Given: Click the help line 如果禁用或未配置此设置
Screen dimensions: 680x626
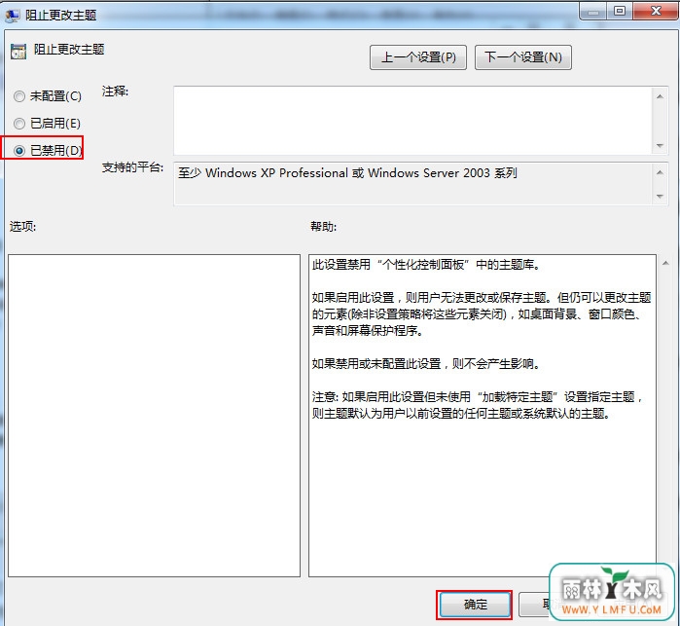Looking at the screenshot, I should click(x=425, y=363).
